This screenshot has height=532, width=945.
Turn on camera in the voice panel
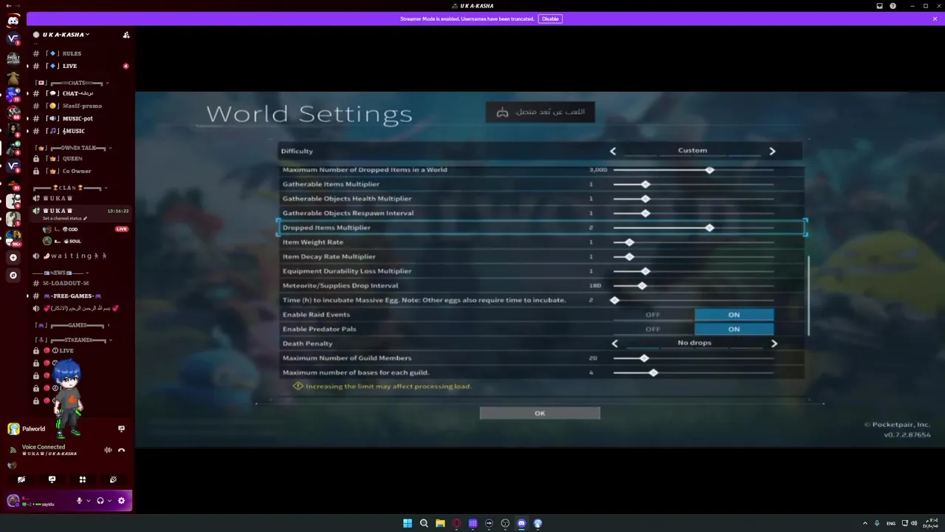21,480
